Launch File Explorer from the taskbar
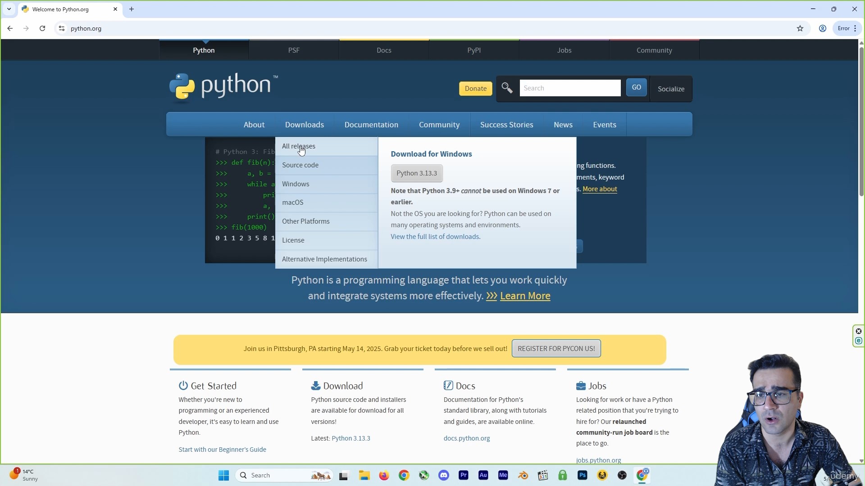865x486 pixels. [364, 475]
